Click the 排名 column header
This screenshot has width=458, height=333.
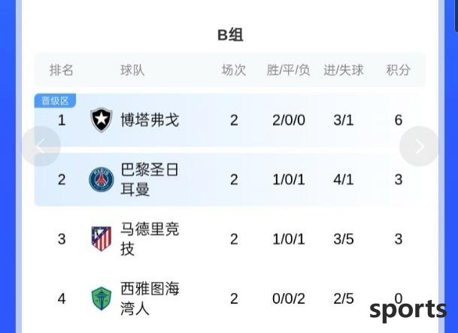tap(62, 70)
